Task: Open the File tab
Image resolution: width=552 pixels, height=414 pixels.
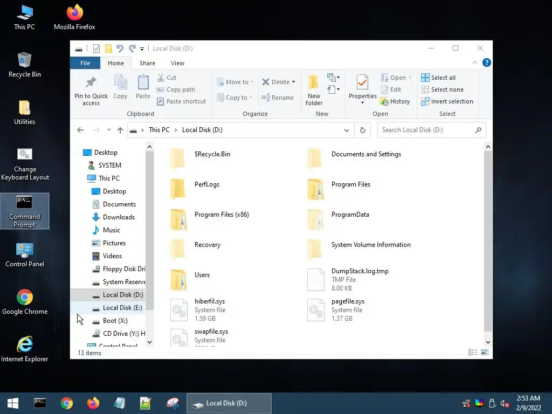Action: (x=85, y=63)
